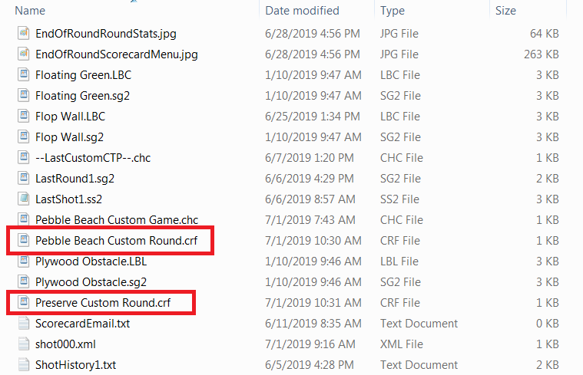Click the Floating Green.LBC file icon
The image size is (583, 375).
24,75
